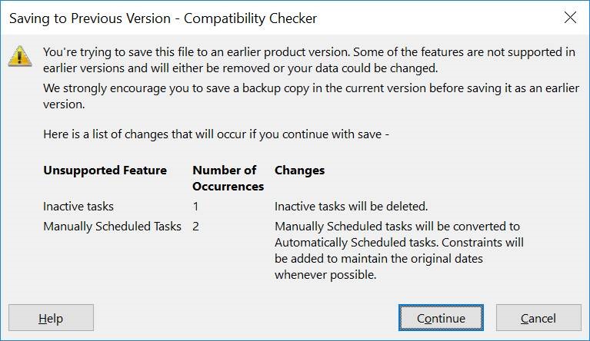Click "Here is a list of changes" text

point(217,135)
